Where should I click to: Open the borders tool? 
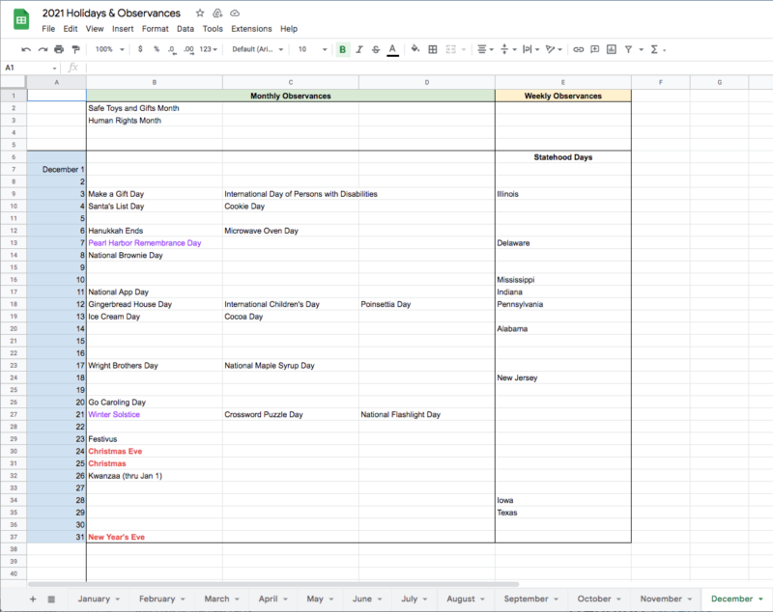pos(433,49)
